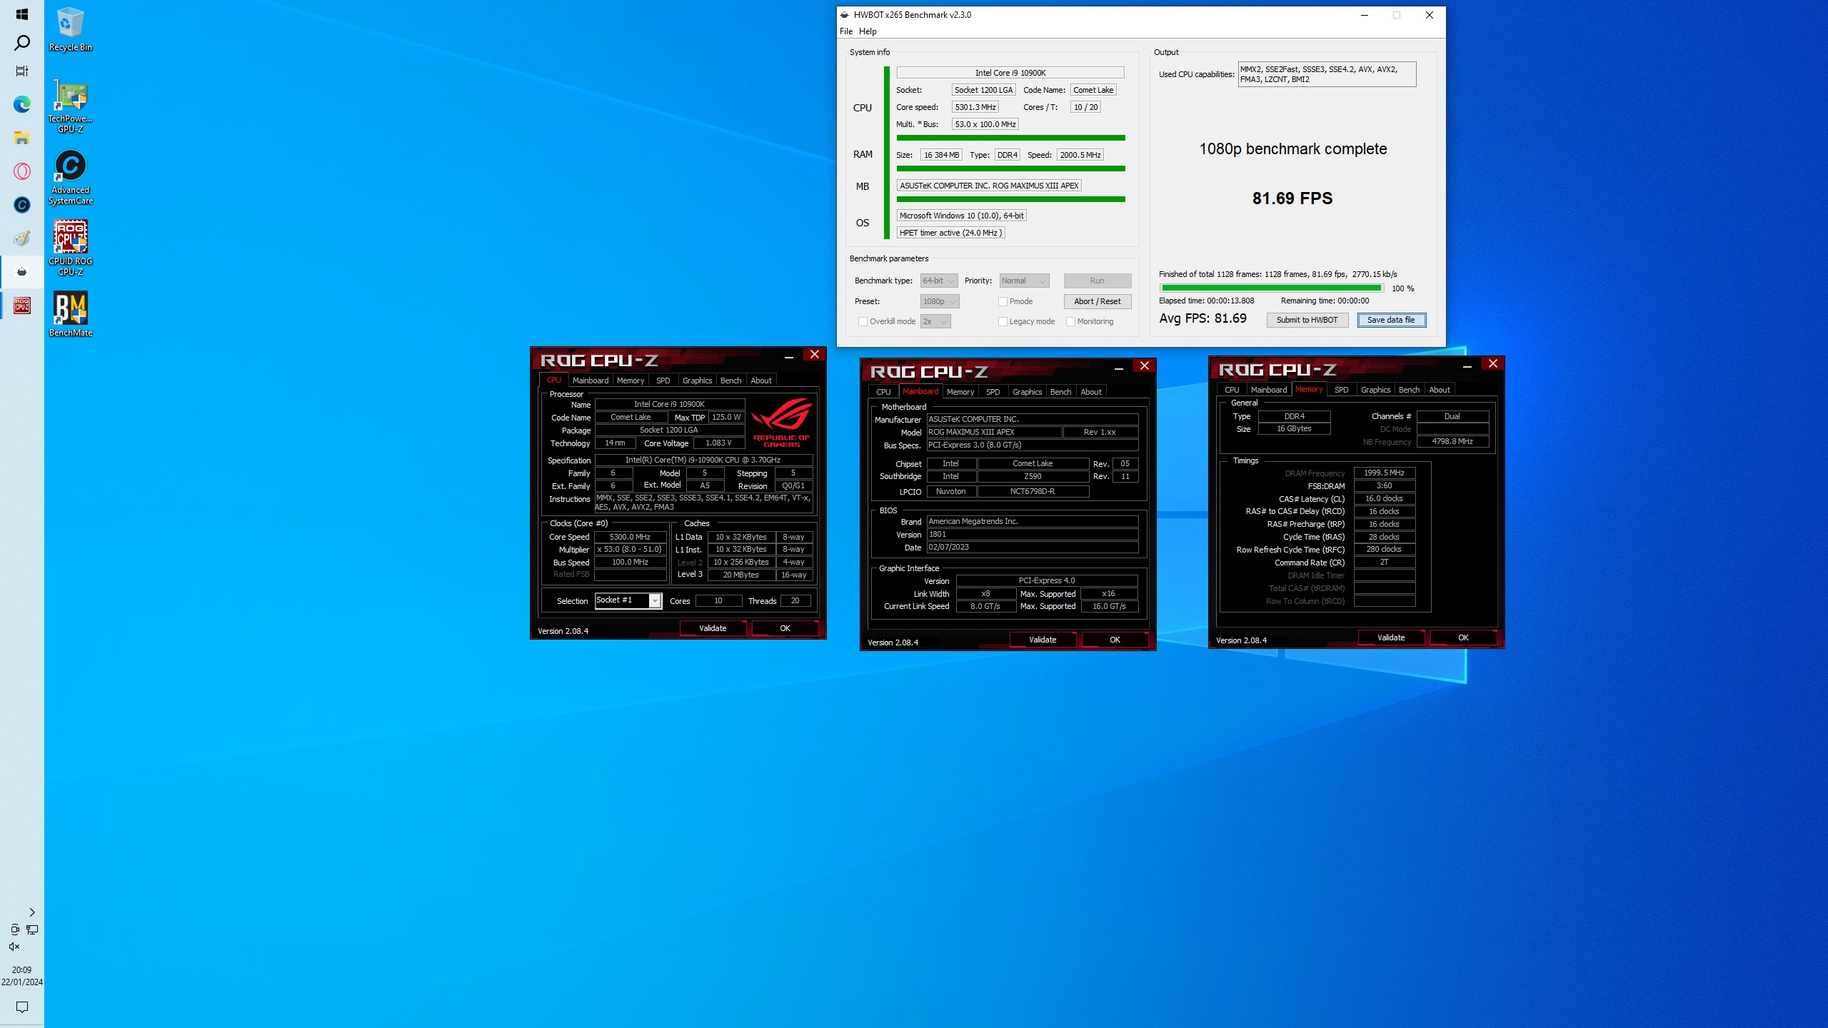Image resolution: width=1828 pixels, height=1028 pixels.
Task: Open Socket #1 selection dropdown in CPU-Z
Action: click(654, 601)
